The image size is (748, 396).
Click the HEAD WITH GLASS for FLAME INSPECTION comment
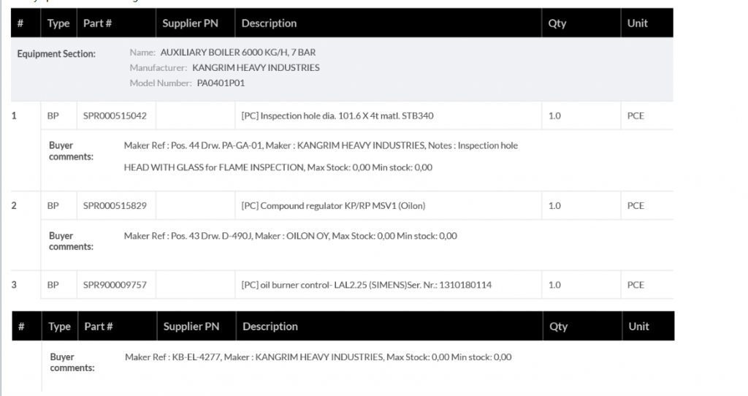[x=278, y=167]
